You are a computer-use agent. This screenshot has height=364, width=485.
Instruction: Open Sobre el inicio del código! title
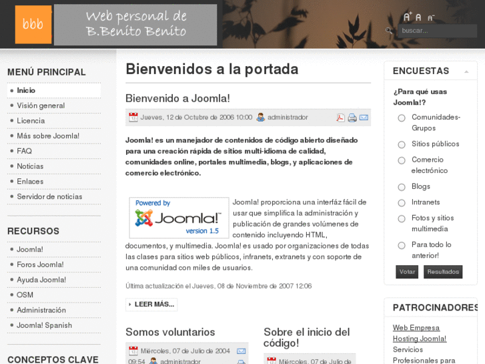point(306,337)
